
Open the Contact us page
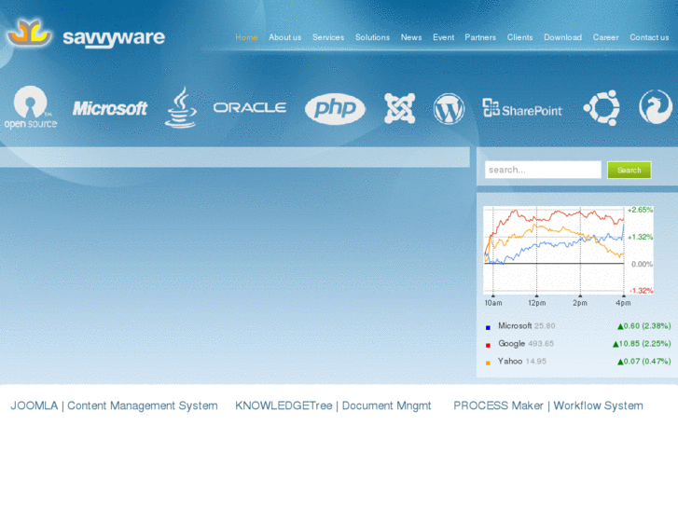click(649, 37)
